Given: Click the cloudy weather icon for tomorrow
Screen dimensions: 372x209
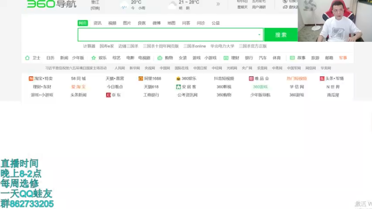Looking at the screenshot, I should coord(173,5).
